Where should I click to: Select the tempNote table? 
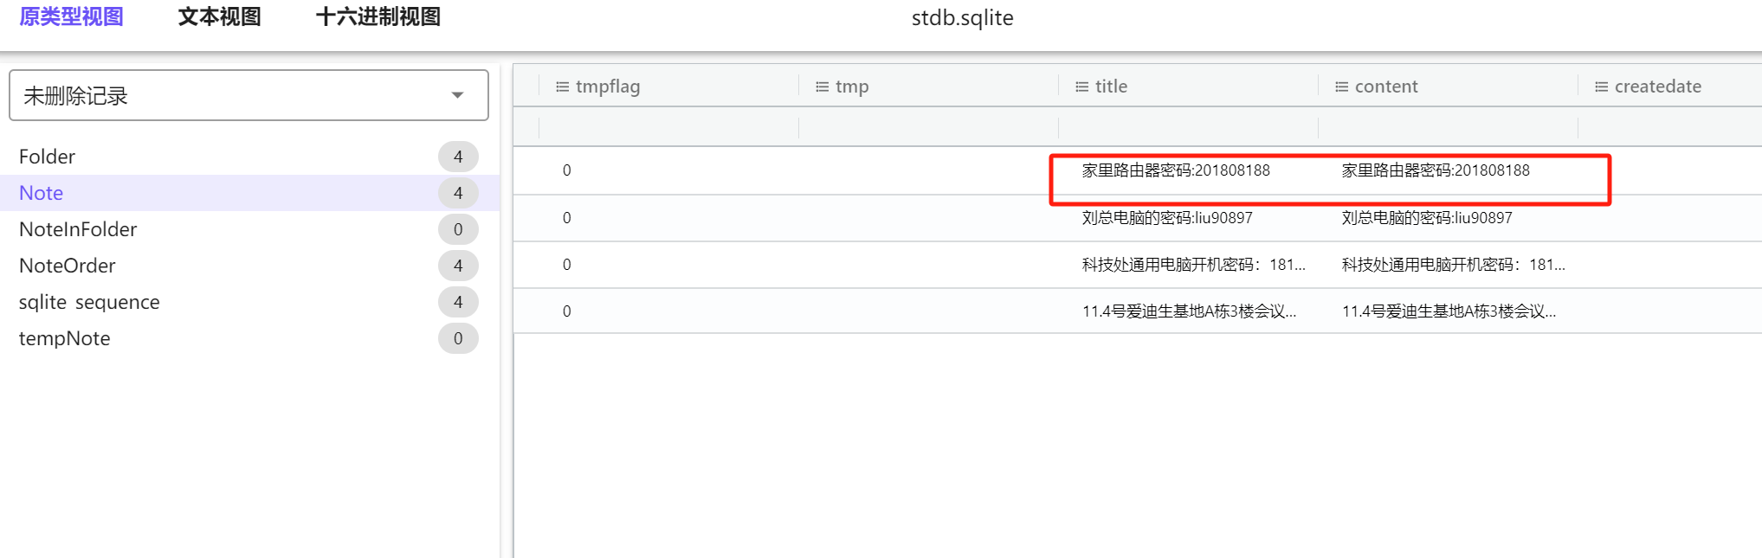click(x=65, y=338)
